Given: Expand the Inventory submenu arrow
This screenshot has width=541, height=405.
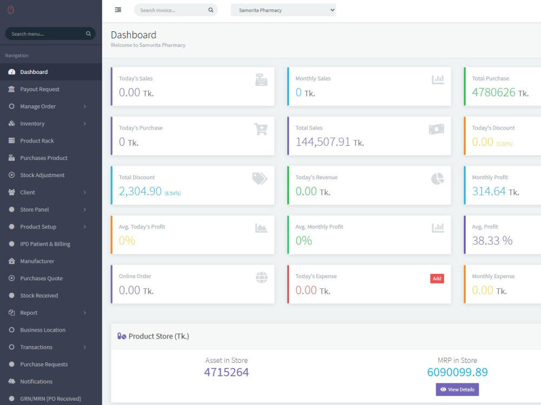Looking at the screenshot, I should coord(85,124).
